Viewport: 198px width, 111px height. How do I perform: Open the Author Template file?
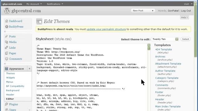coord(165,71)
